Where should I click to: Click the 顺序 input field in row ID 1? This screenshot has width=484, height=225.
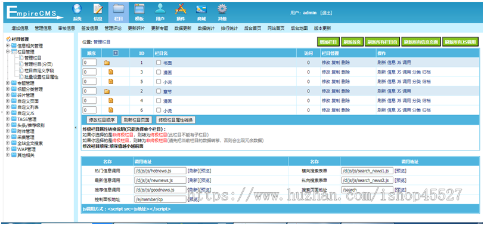pyautogui.click(x=89, y=63)
